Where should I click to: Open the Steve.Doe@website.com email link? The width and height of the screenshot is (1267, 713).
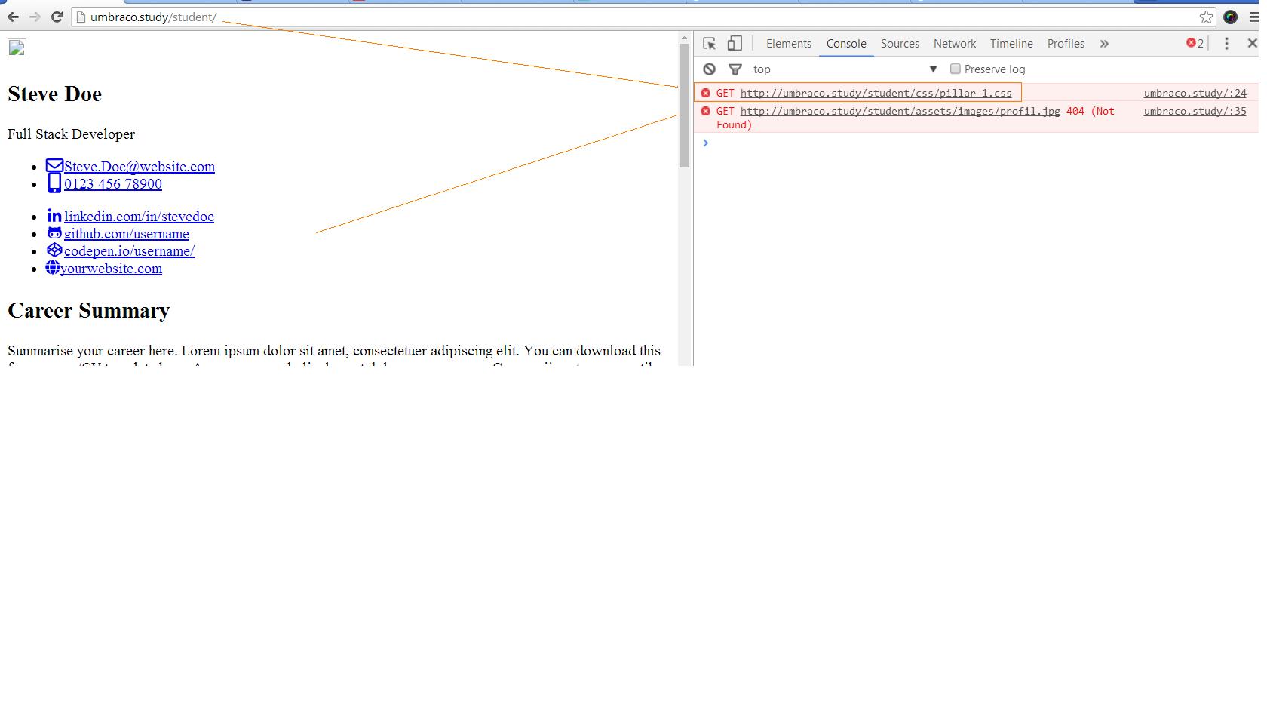[139, 167]
